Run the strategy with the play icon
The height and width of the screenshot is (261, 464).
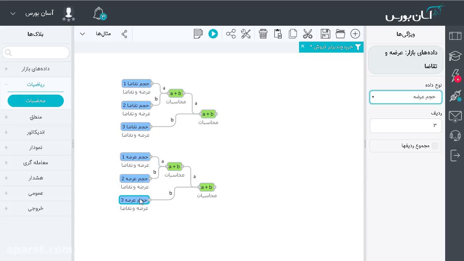point(213,34)
